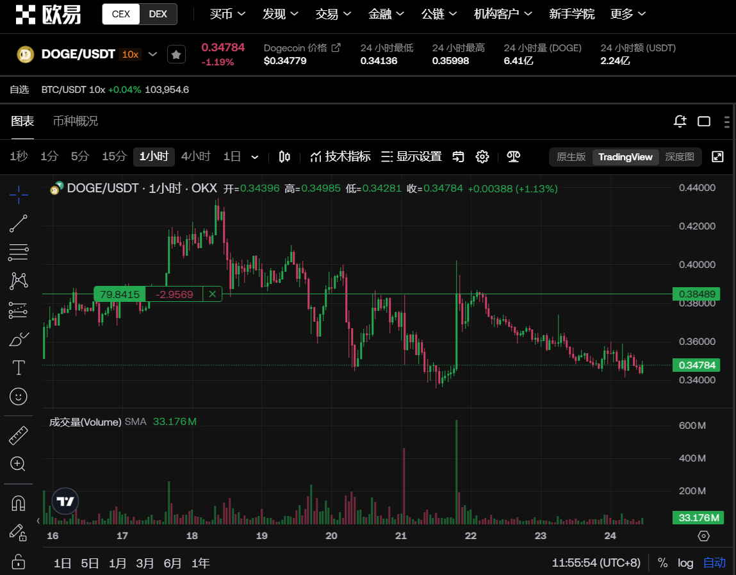Click the price alert bell icon
The width and height of the screenshot is (736, 575).
tap(680, 121)
